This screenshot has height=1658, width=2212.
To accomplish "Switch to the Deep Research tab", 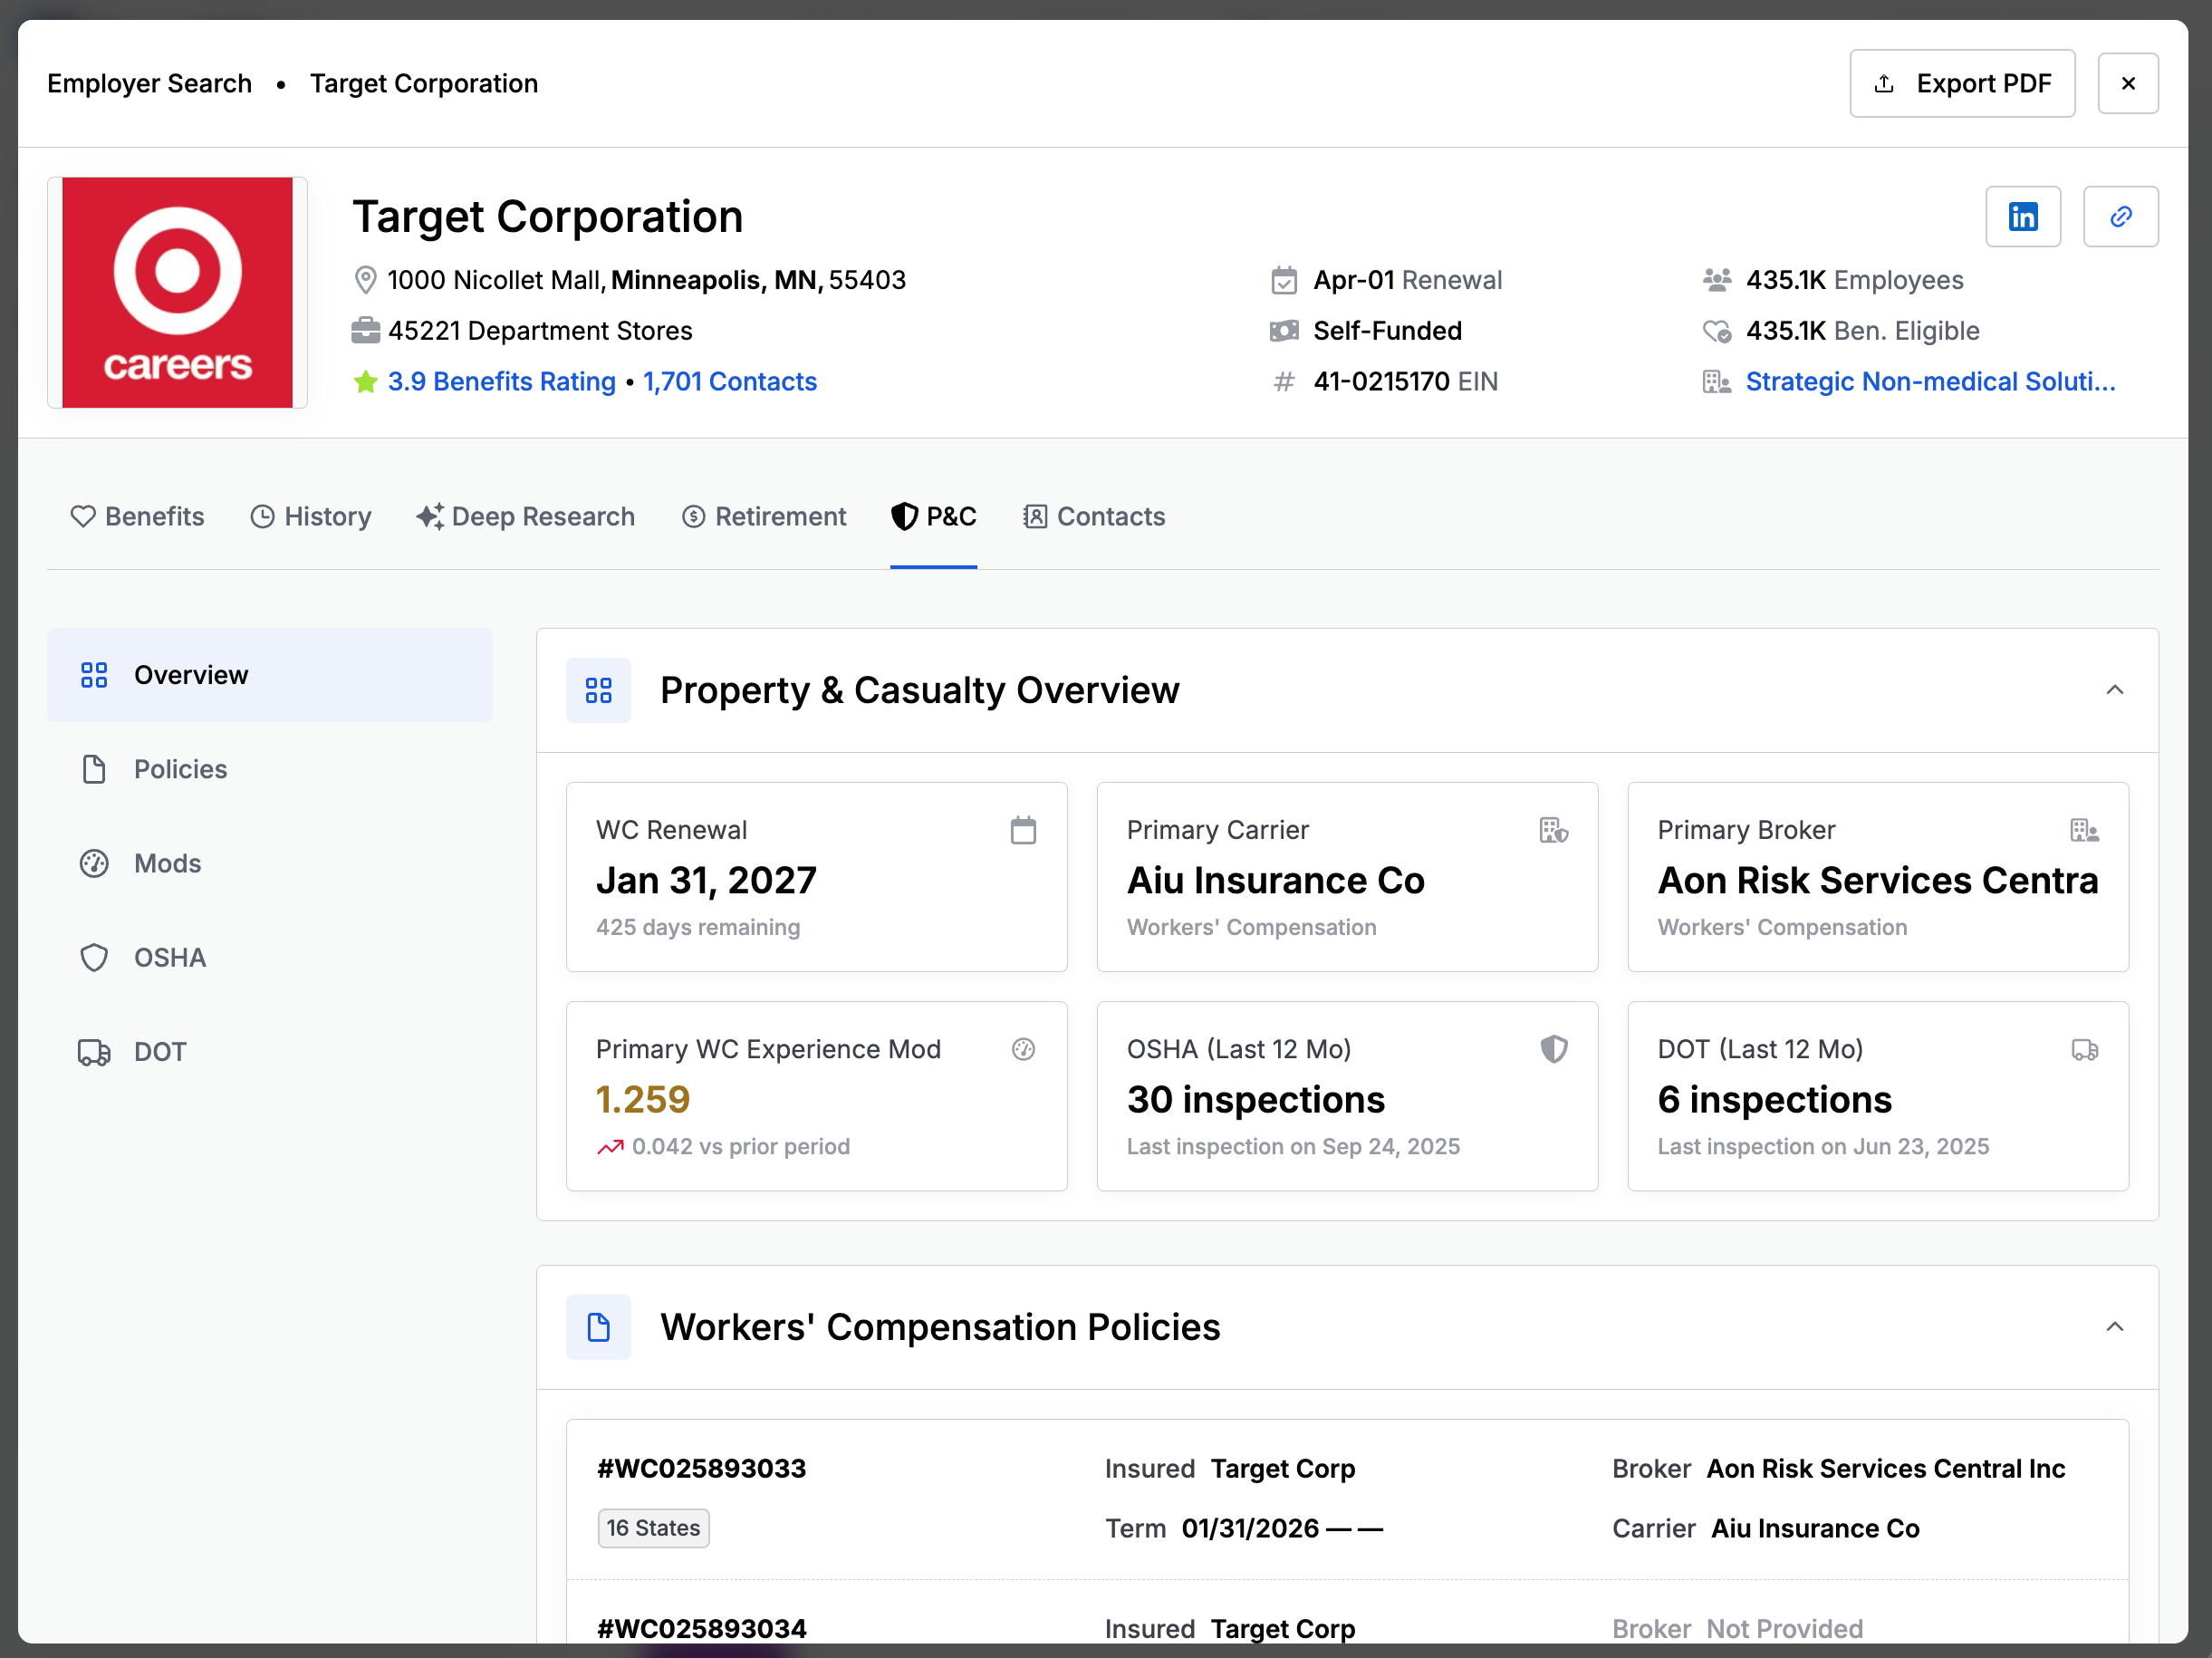I will point(525,516).
